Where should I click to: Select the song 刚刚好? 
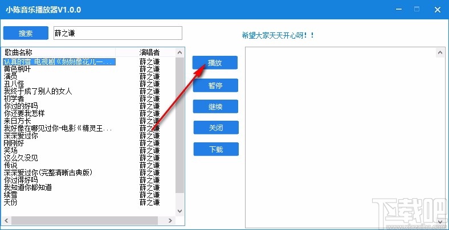pos(14,143)
